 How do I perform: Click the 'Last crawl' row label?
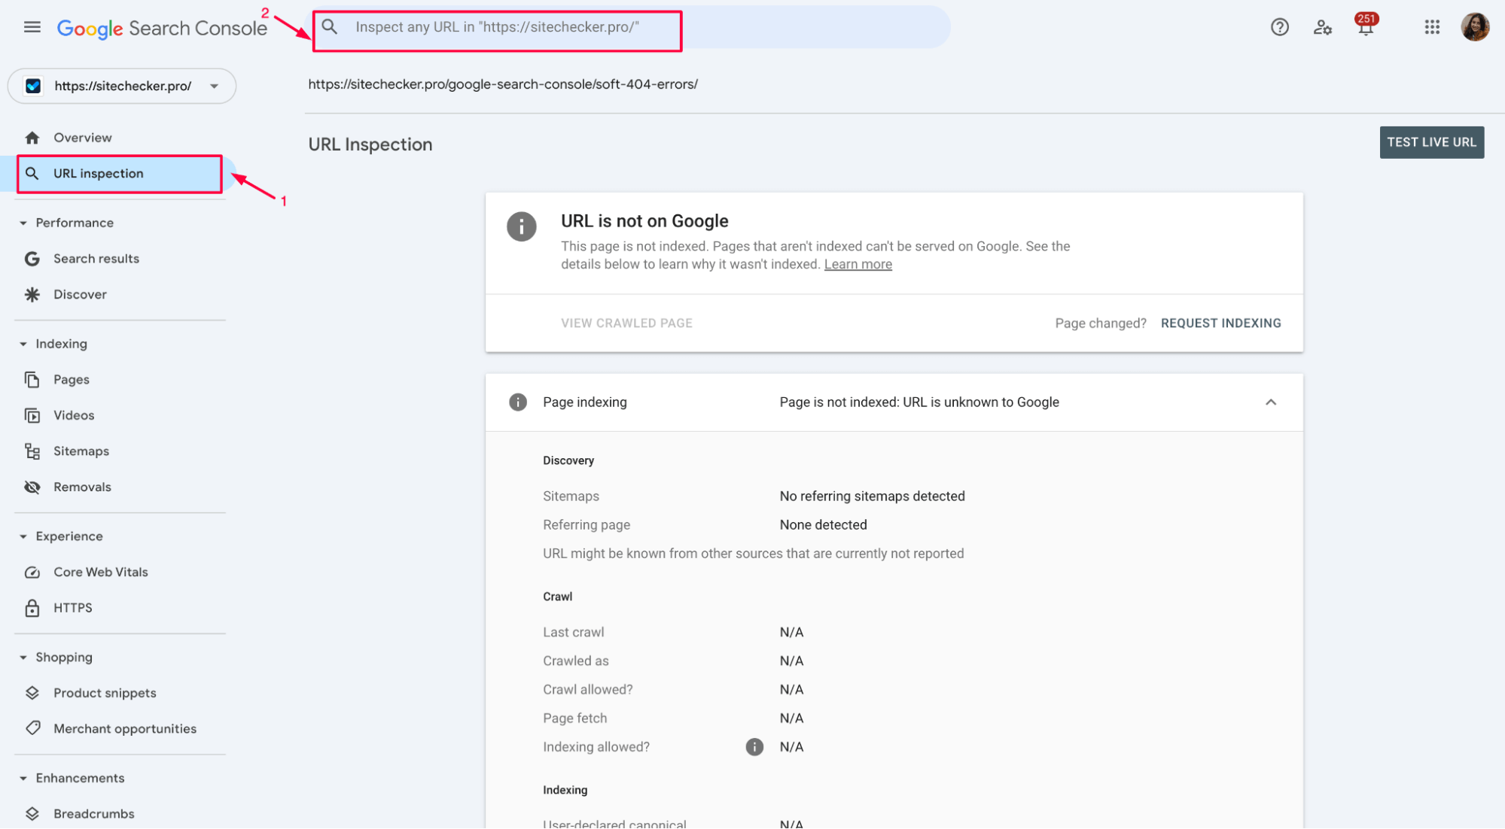click(573, 633)
